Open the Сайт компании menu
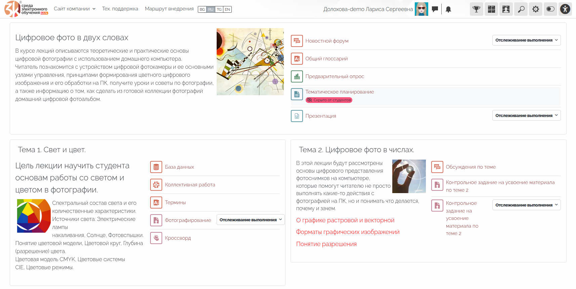 pos(75,9)
